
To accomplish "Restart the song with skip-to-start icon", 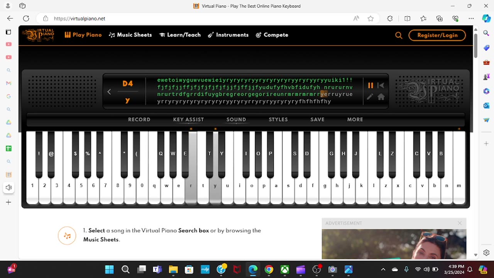I will pos(381,85).
